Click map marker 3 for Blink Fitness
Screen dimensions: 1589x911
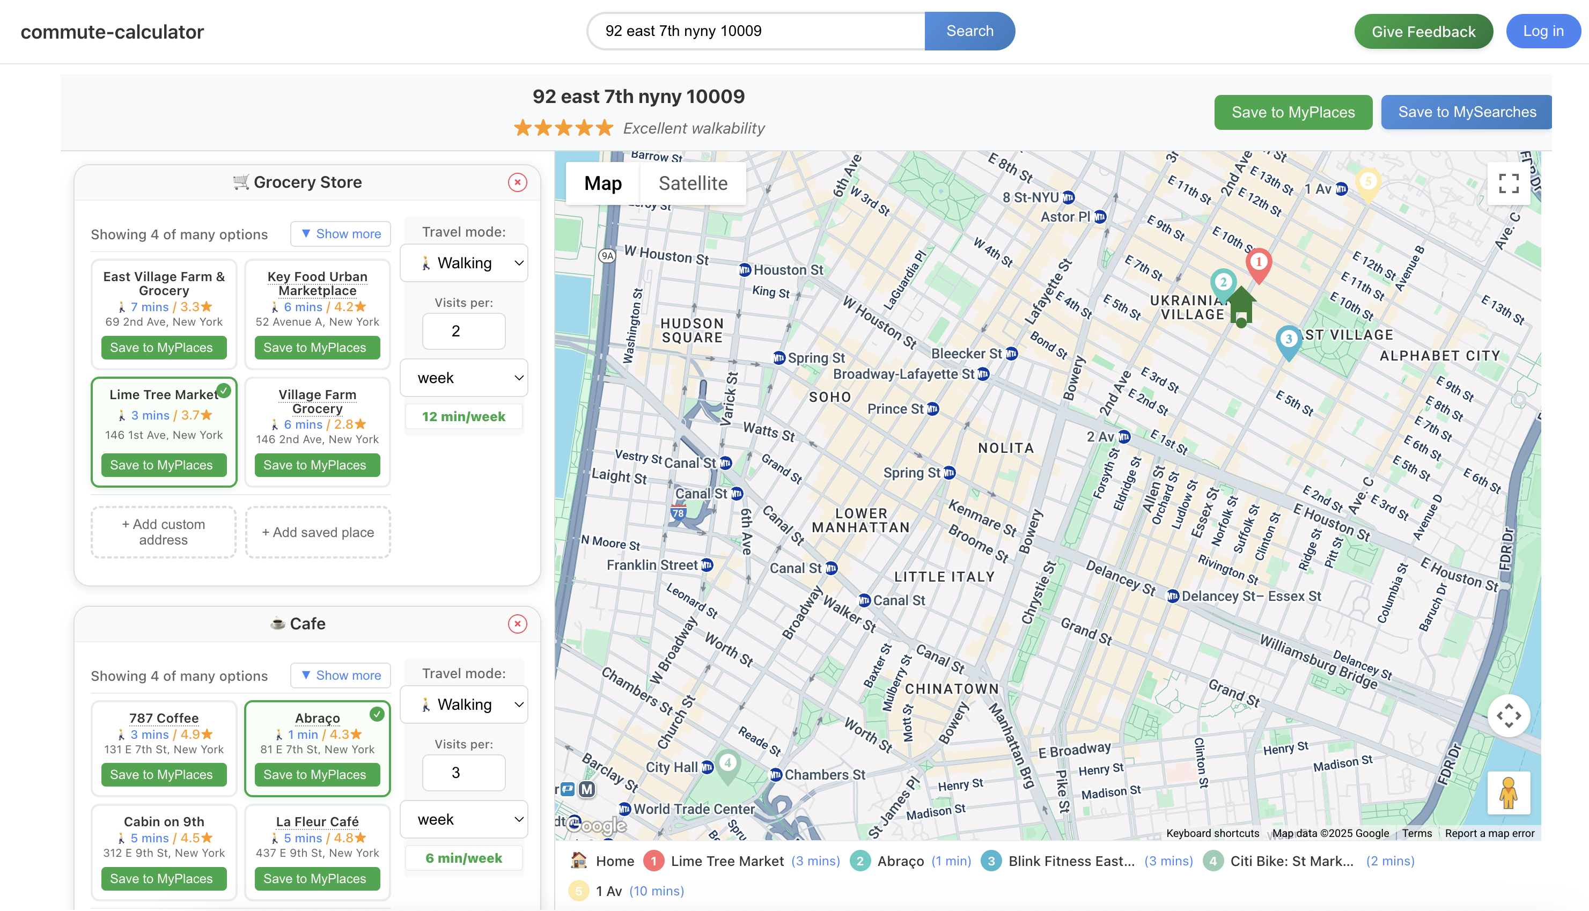pyautogui.click(x=1288, y=342)
